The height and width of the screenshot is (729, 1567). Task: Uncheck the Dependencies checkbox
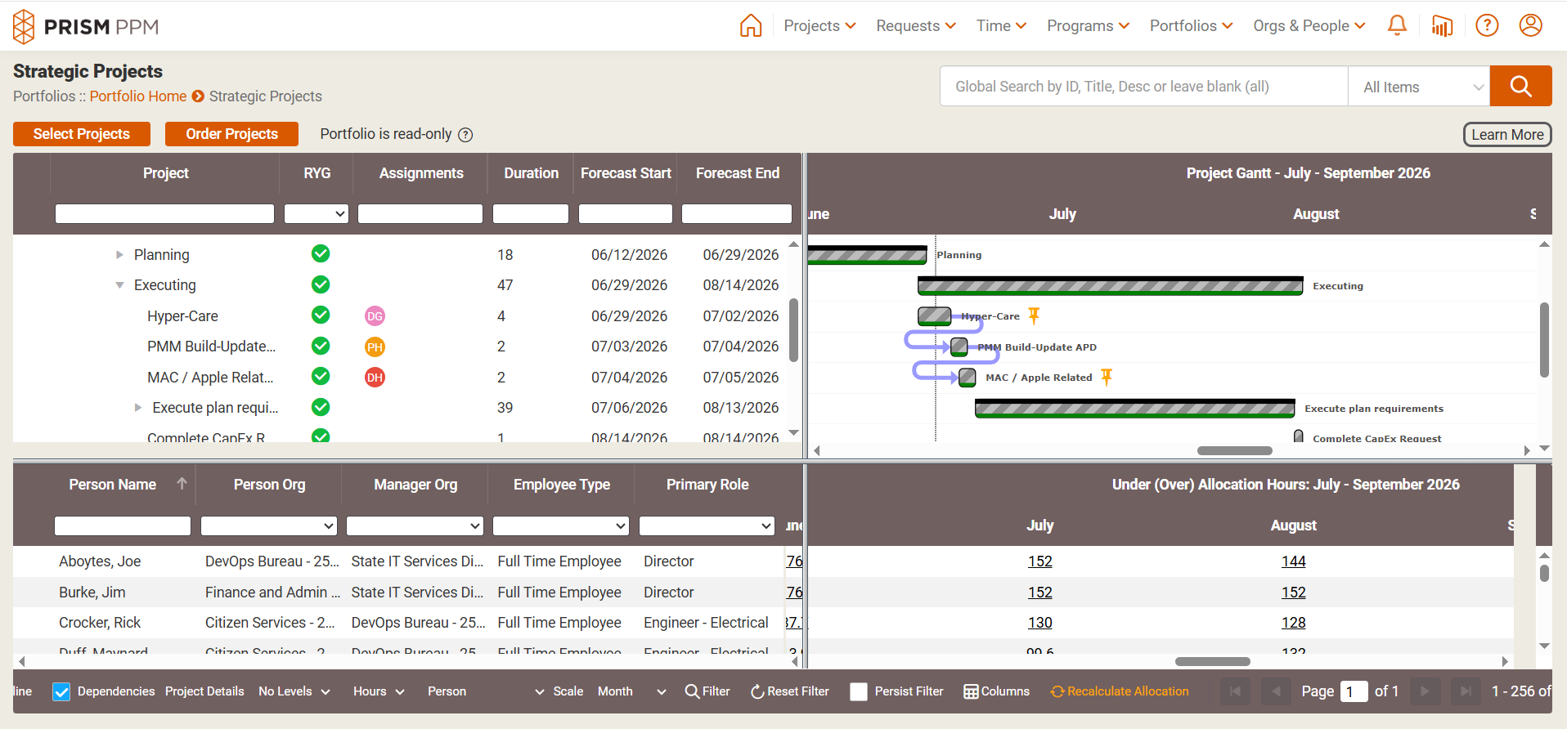tap(61, 691)
